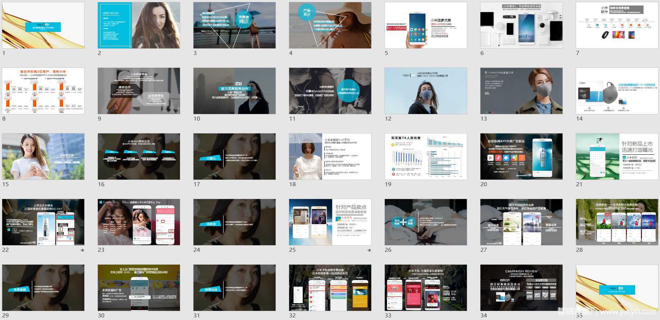Screen dimensions: 660x320
Task: Select slide 2 Brief Recap thumbnail
Action: (x=139, y=25)
